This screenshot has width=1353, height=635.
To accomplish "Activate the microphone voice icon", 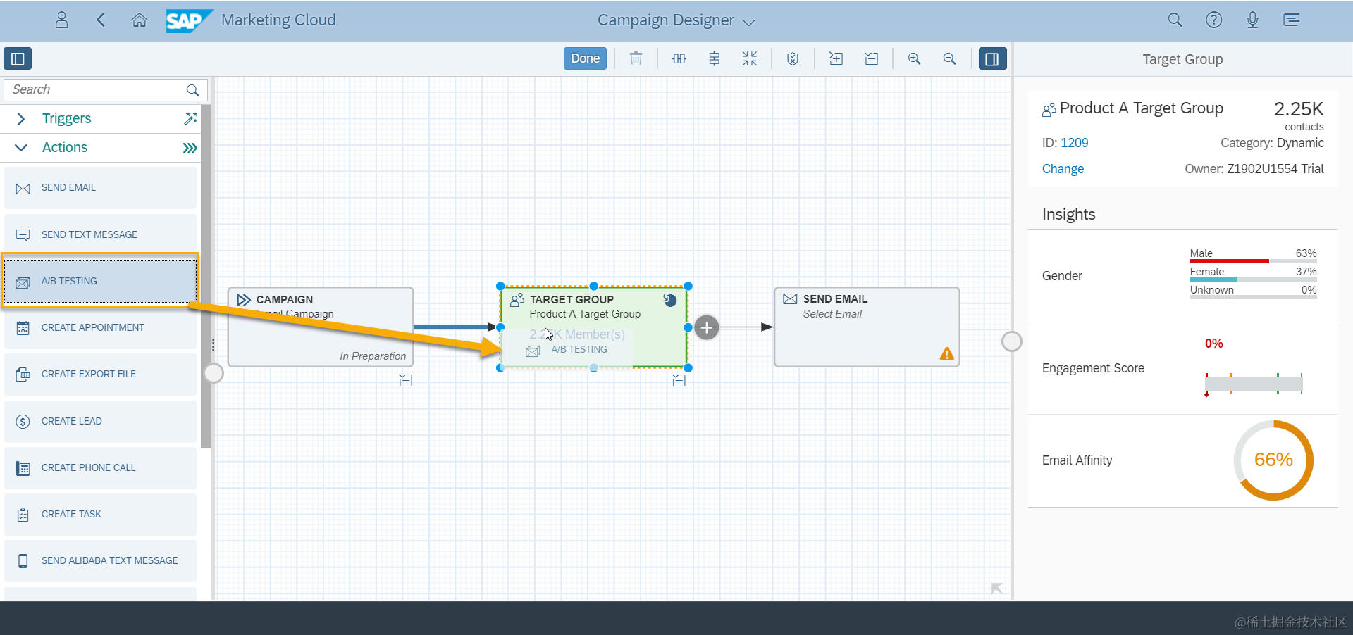I will [1252, 20].
